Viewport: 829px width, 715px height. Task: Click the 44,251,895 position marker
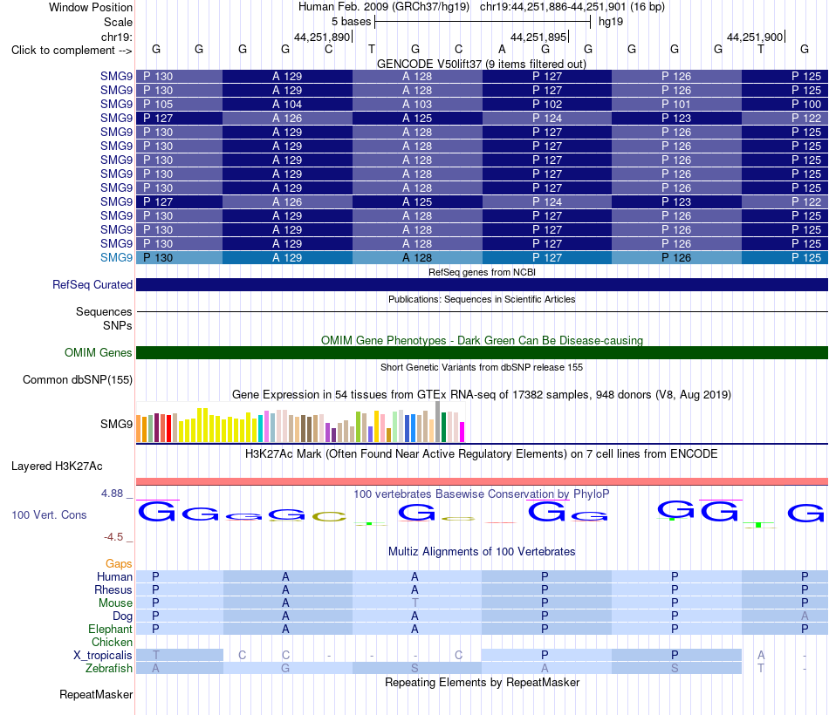538,37
